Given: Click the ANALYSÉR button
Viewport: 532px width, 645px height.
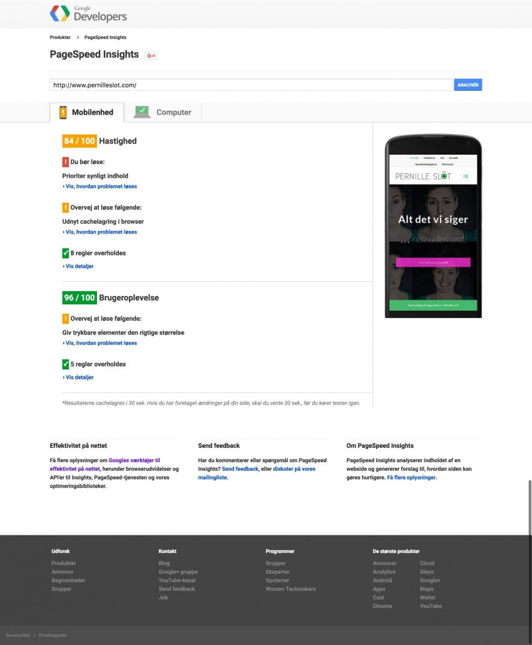Looking at the screenshot, I should (x=468, y=85).
